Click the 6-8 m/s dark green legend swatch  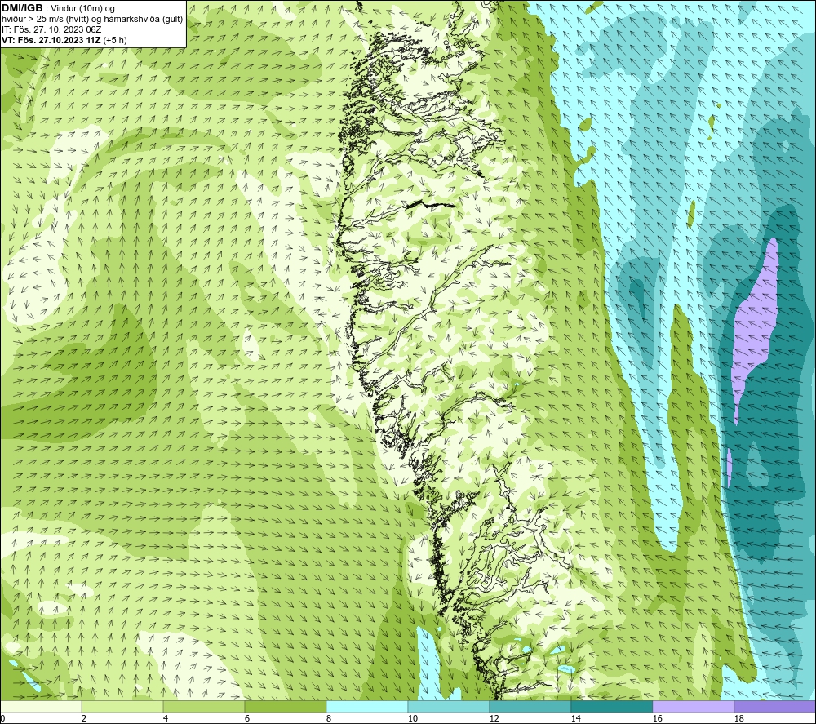point(286,707)
